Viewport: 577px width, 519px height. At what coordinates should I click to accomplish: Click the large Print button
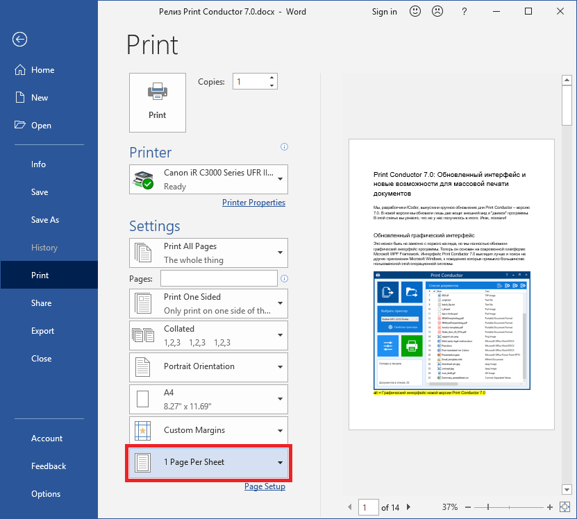[158, 102]
